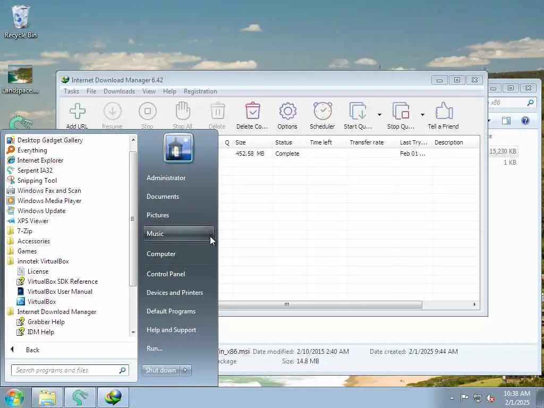Open the View menu
This screenshot has height=408, width=544.
149,91
